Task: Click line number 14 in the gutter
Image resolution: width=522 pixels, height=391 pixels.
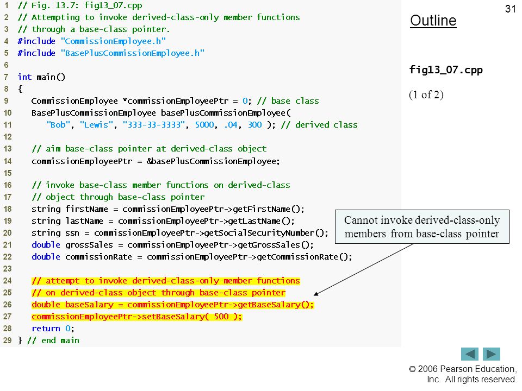Action: (7, 161)
